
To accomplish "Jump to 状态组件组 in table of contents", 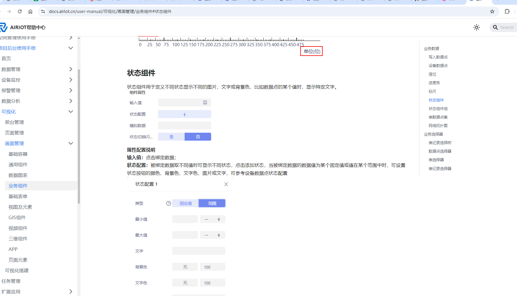I will (438, 109).
